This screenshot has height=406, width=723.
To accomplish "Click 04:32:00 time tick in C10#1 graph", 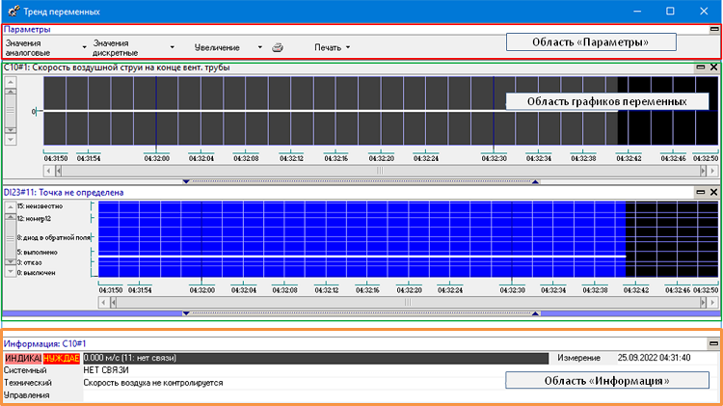I will coord(156,158).
